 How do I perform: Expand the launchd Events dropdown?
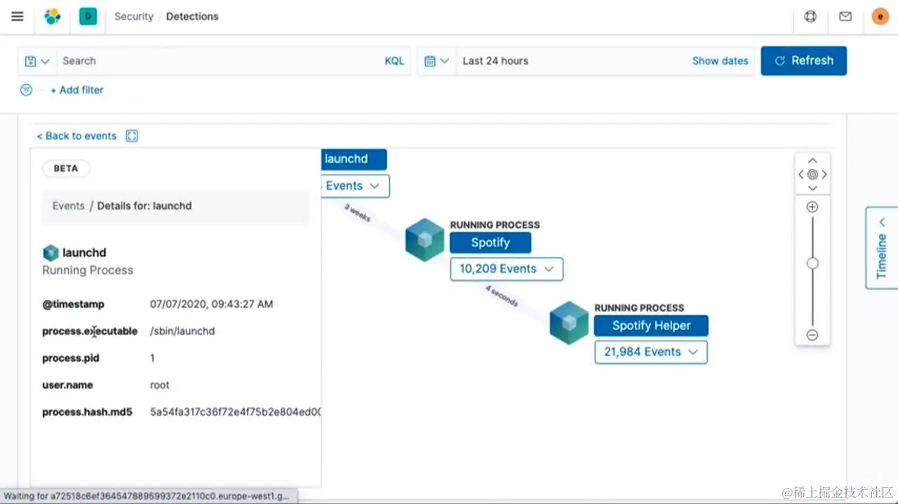pyautogui.click(x=355, y=186)
